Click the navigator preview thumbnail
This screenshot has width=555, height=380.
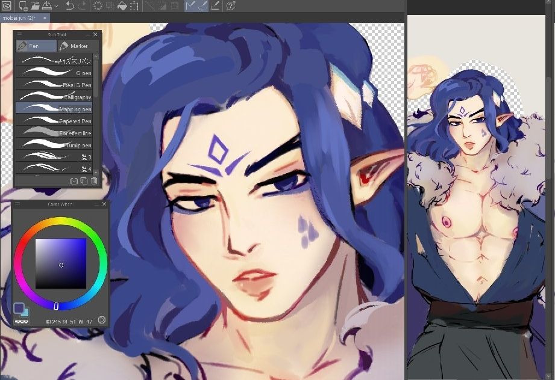point(477,197)
